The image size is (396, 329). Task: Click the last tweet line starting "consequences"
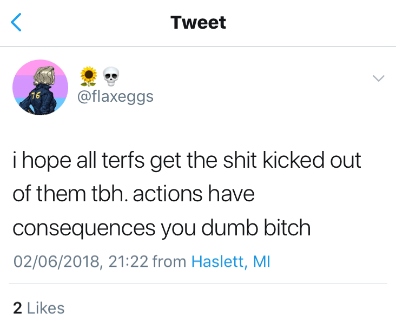(x=161, y=228)
